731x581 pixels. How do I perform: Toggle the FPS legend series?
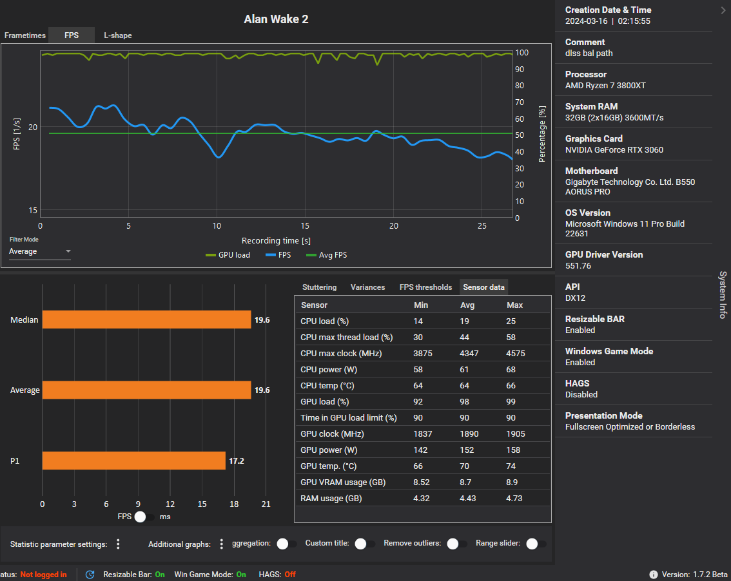pos(278,255)
